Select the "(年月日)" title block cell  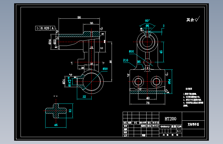[155, 126]
